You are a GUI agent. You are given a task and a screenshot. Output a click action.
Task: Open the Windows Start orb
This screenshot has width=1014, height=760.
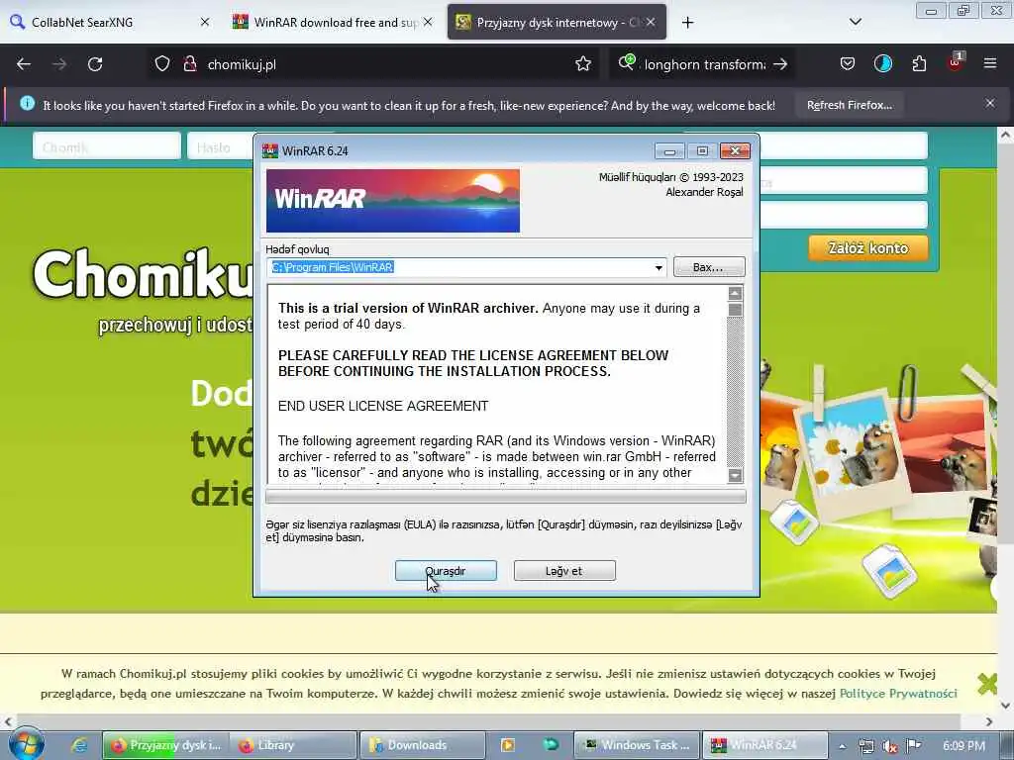[x=26, y=743]
